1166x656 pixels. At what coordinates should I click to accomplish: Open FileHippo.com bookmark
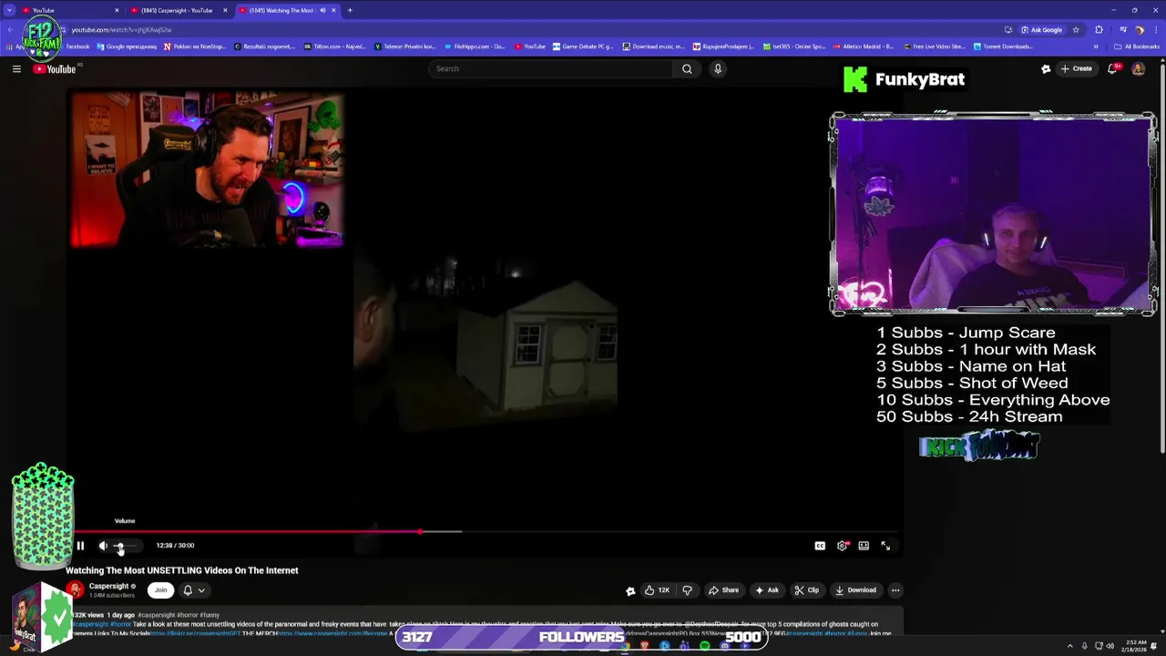tap(475, 46)
